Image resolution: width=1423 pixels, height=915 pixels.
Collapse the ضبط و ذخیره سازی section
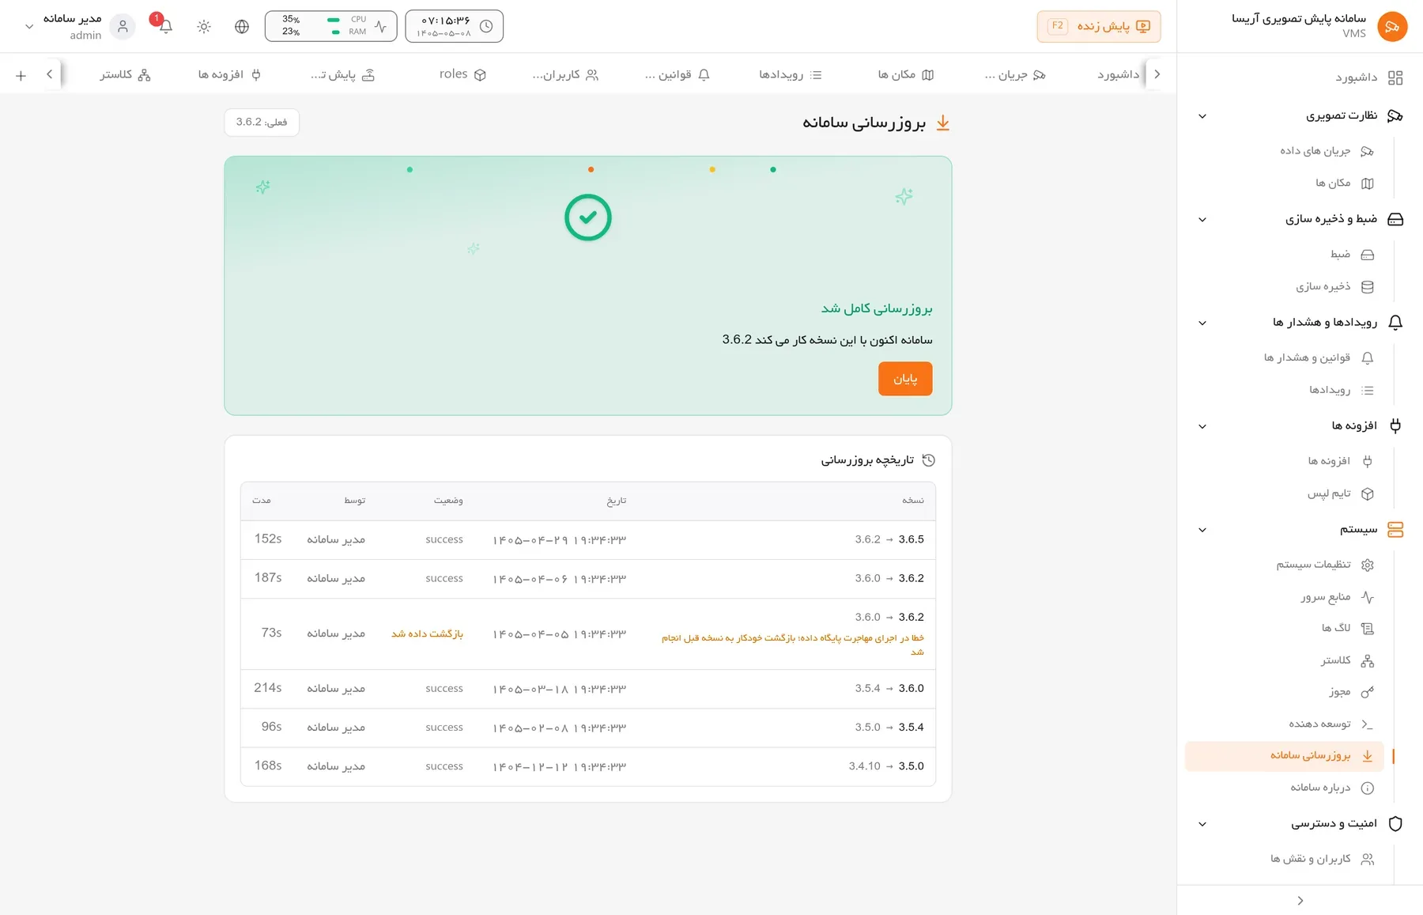[x=1202, y=220]
